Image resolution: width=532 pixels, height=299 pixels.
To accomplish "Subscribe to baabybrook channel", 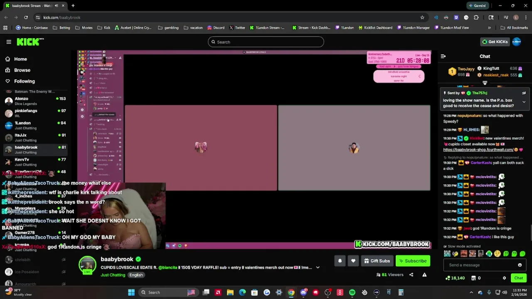I will point(413,261).
